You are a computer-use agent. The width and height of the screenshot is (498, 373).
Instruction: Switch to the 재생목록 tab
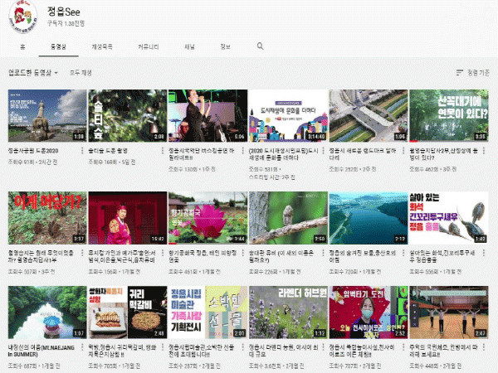[103, 46]
